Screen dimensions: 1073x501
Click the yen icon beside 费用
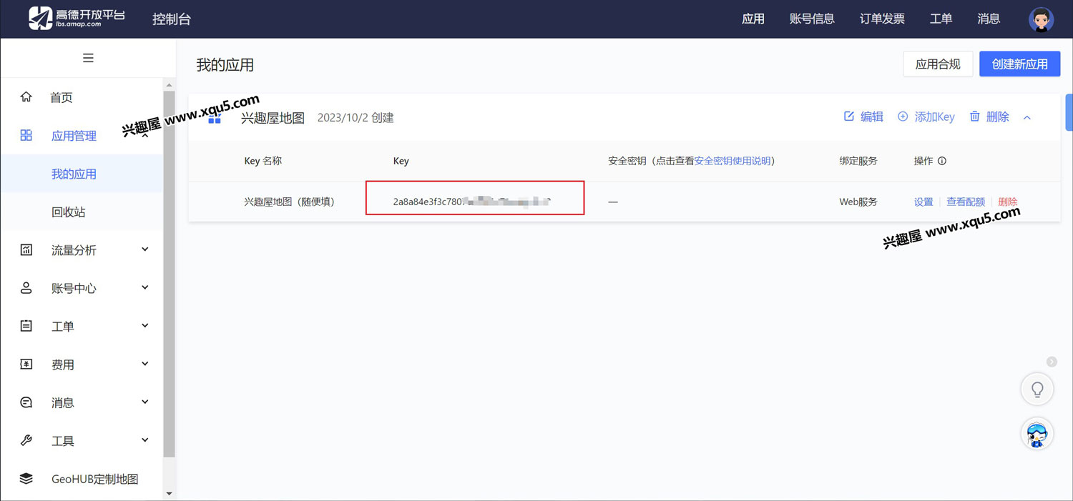pos(26,364)
